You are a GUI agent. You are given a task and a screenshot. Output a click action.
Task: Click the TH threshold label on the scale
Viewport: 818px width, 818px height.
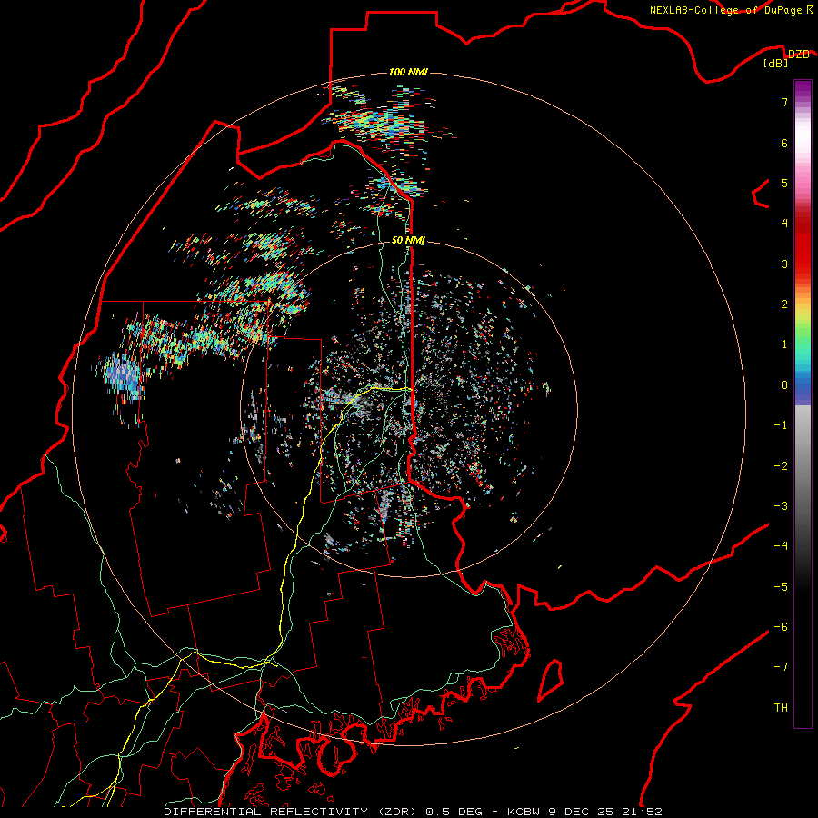(x=781, y=708)
